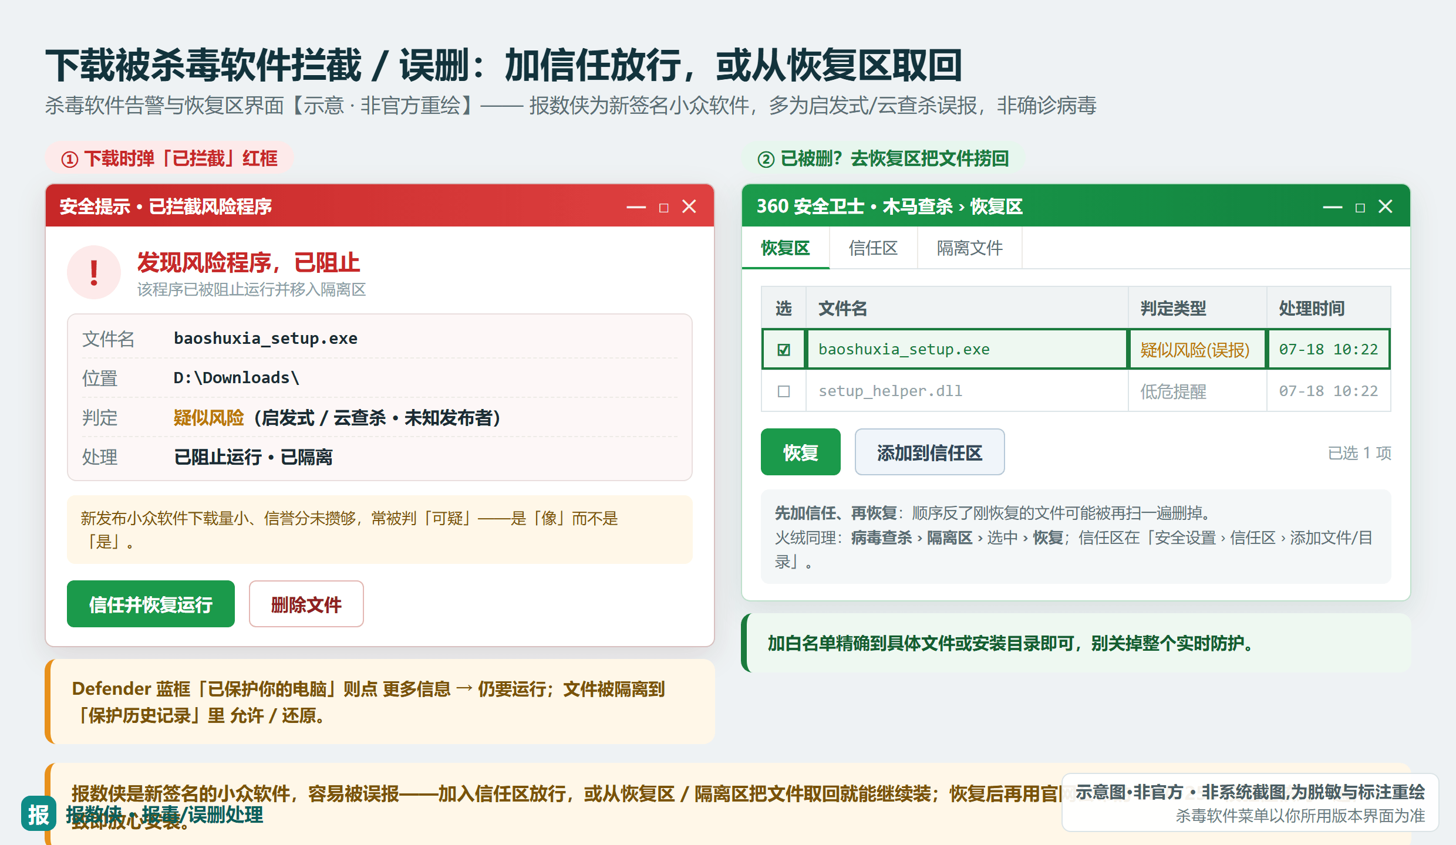
Task: Close the 已拦截风险程序 alert window
Action: pyautogui.click(x=689, y=207)
